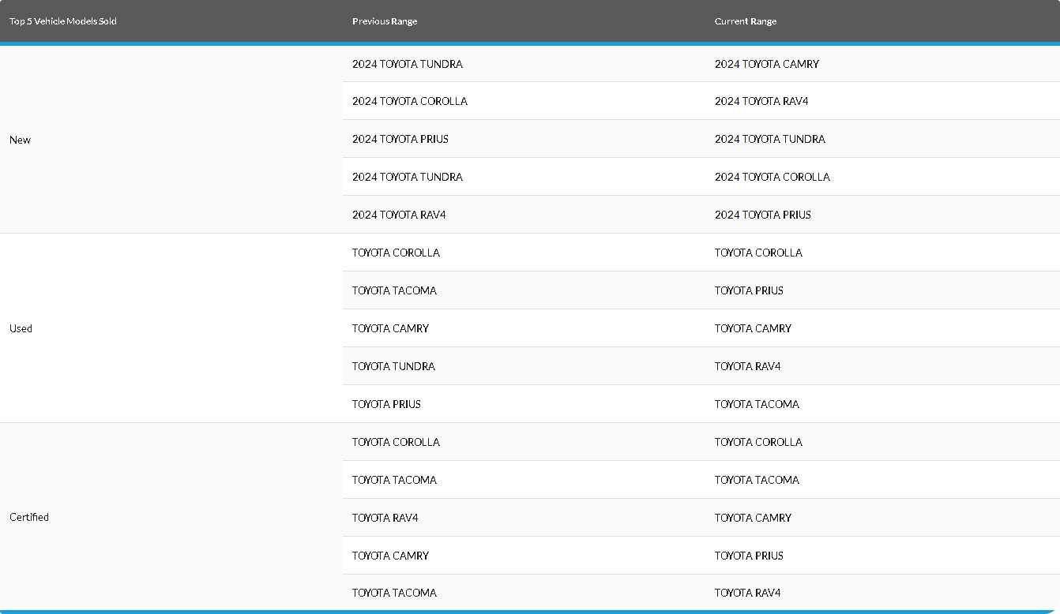Click 2024 TOYOTA PRIUS in Previous Range

coord(400,139)
